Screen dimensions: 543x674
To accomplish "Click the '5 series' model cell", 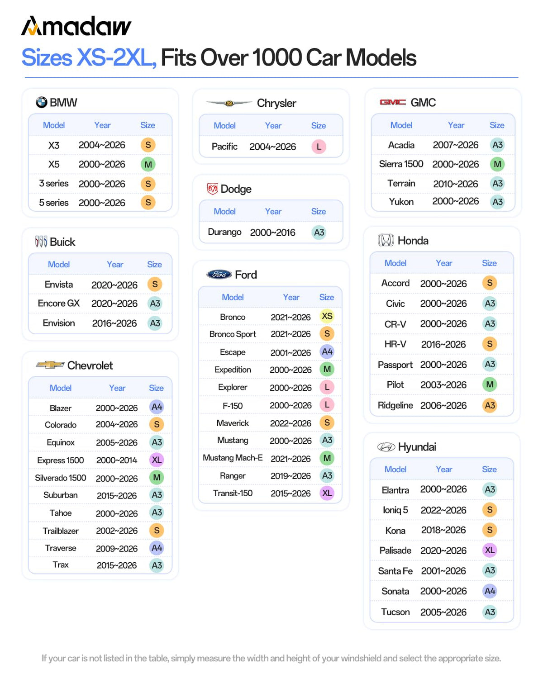I will tap(54, 203).
